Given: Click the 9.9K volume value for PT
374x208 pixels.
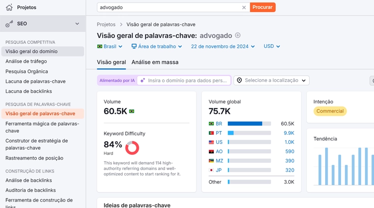Looking at the screenshot, I should [289, 133].
